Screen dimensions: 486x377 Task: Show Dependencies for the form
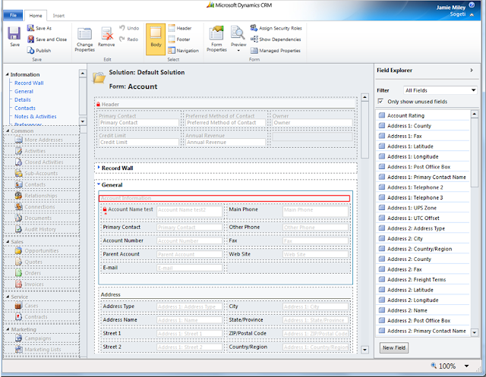[276, 39]
